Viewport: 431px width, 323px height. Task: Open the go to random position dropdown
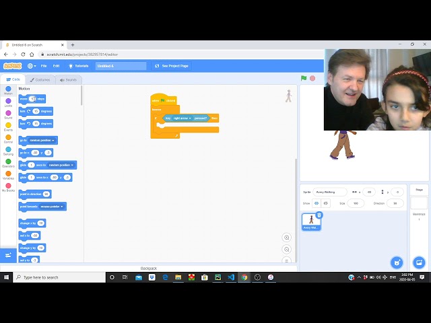42,141
